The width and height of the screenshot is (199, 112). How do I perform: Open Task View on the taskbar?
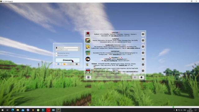point(7,110)
